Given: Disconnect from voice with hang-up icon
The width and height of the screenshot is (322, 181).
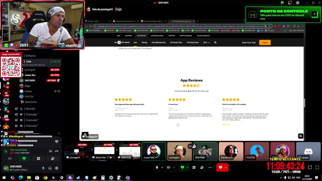Looking at the screenshot, I should (57, 151).
